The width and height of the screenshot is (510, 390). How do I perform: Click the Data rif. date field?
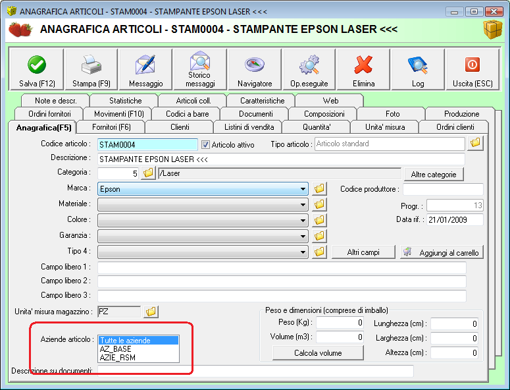[x=455, y=220]
